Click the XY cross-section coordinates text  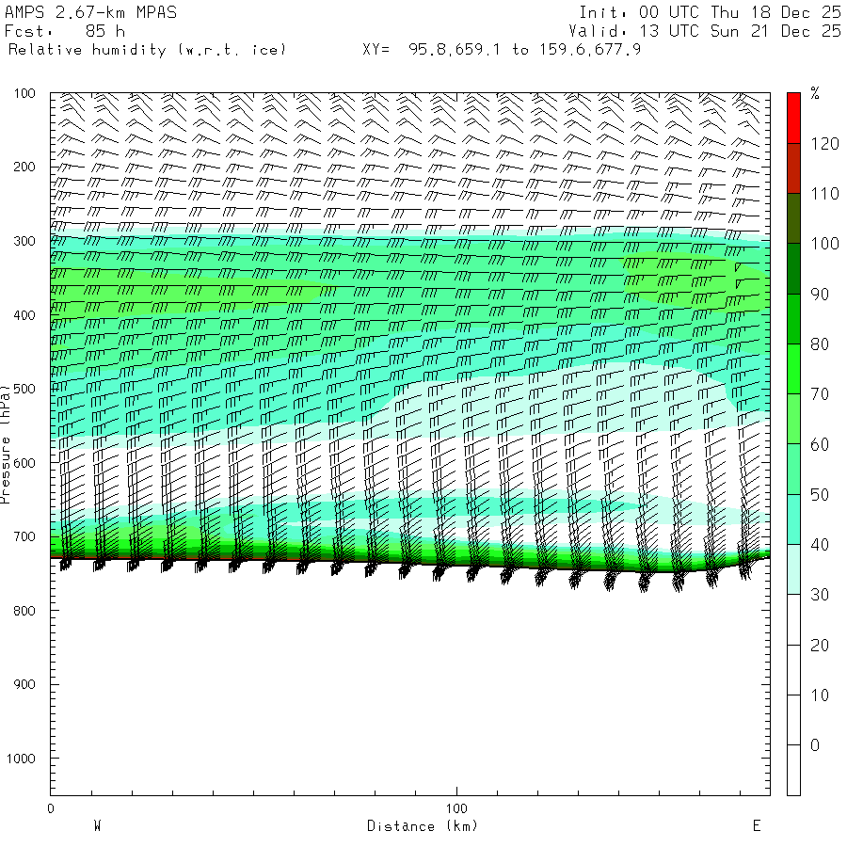click(502, 50)
